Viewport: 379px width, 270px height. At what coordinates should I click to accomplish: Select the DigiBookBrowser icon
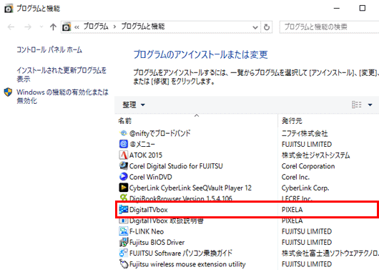123,198
